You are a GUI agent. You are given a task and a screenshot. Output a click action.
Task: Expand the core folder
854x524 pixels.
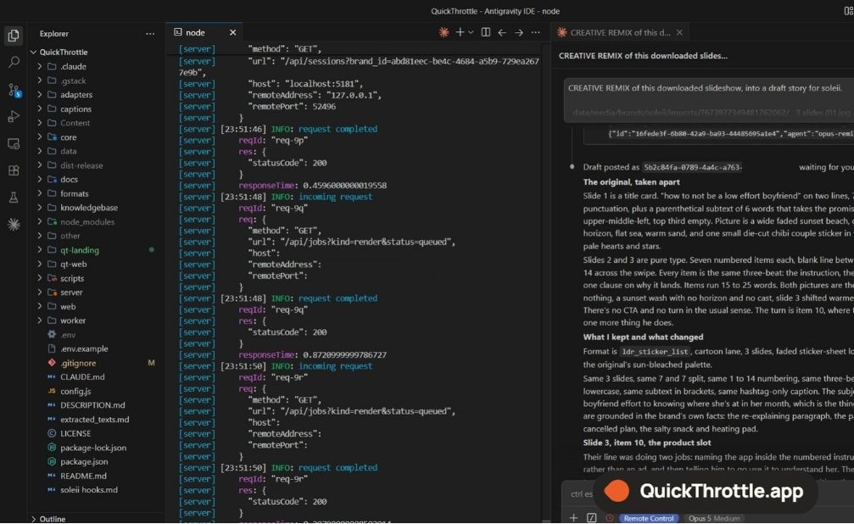click(40, 137)
